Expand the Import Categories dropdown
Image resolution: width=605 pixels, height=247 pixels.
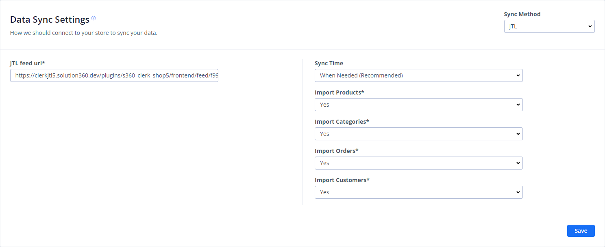click(x=418, y=134)
